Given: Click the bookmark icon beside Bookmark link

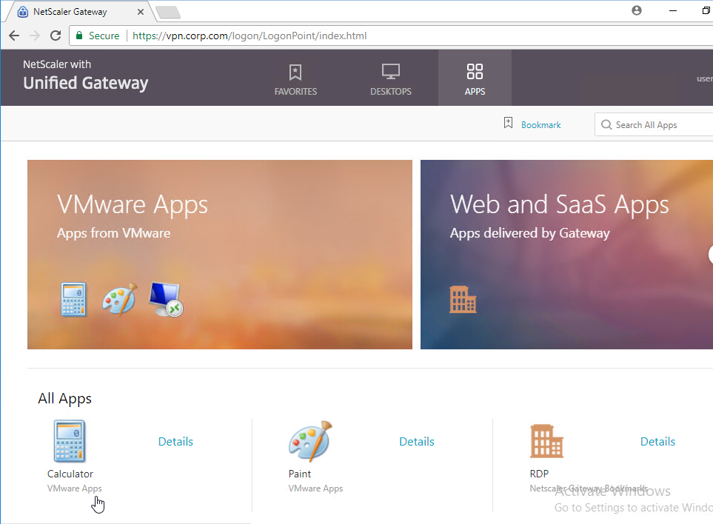Looking at the screenshot, I should 509,123.
